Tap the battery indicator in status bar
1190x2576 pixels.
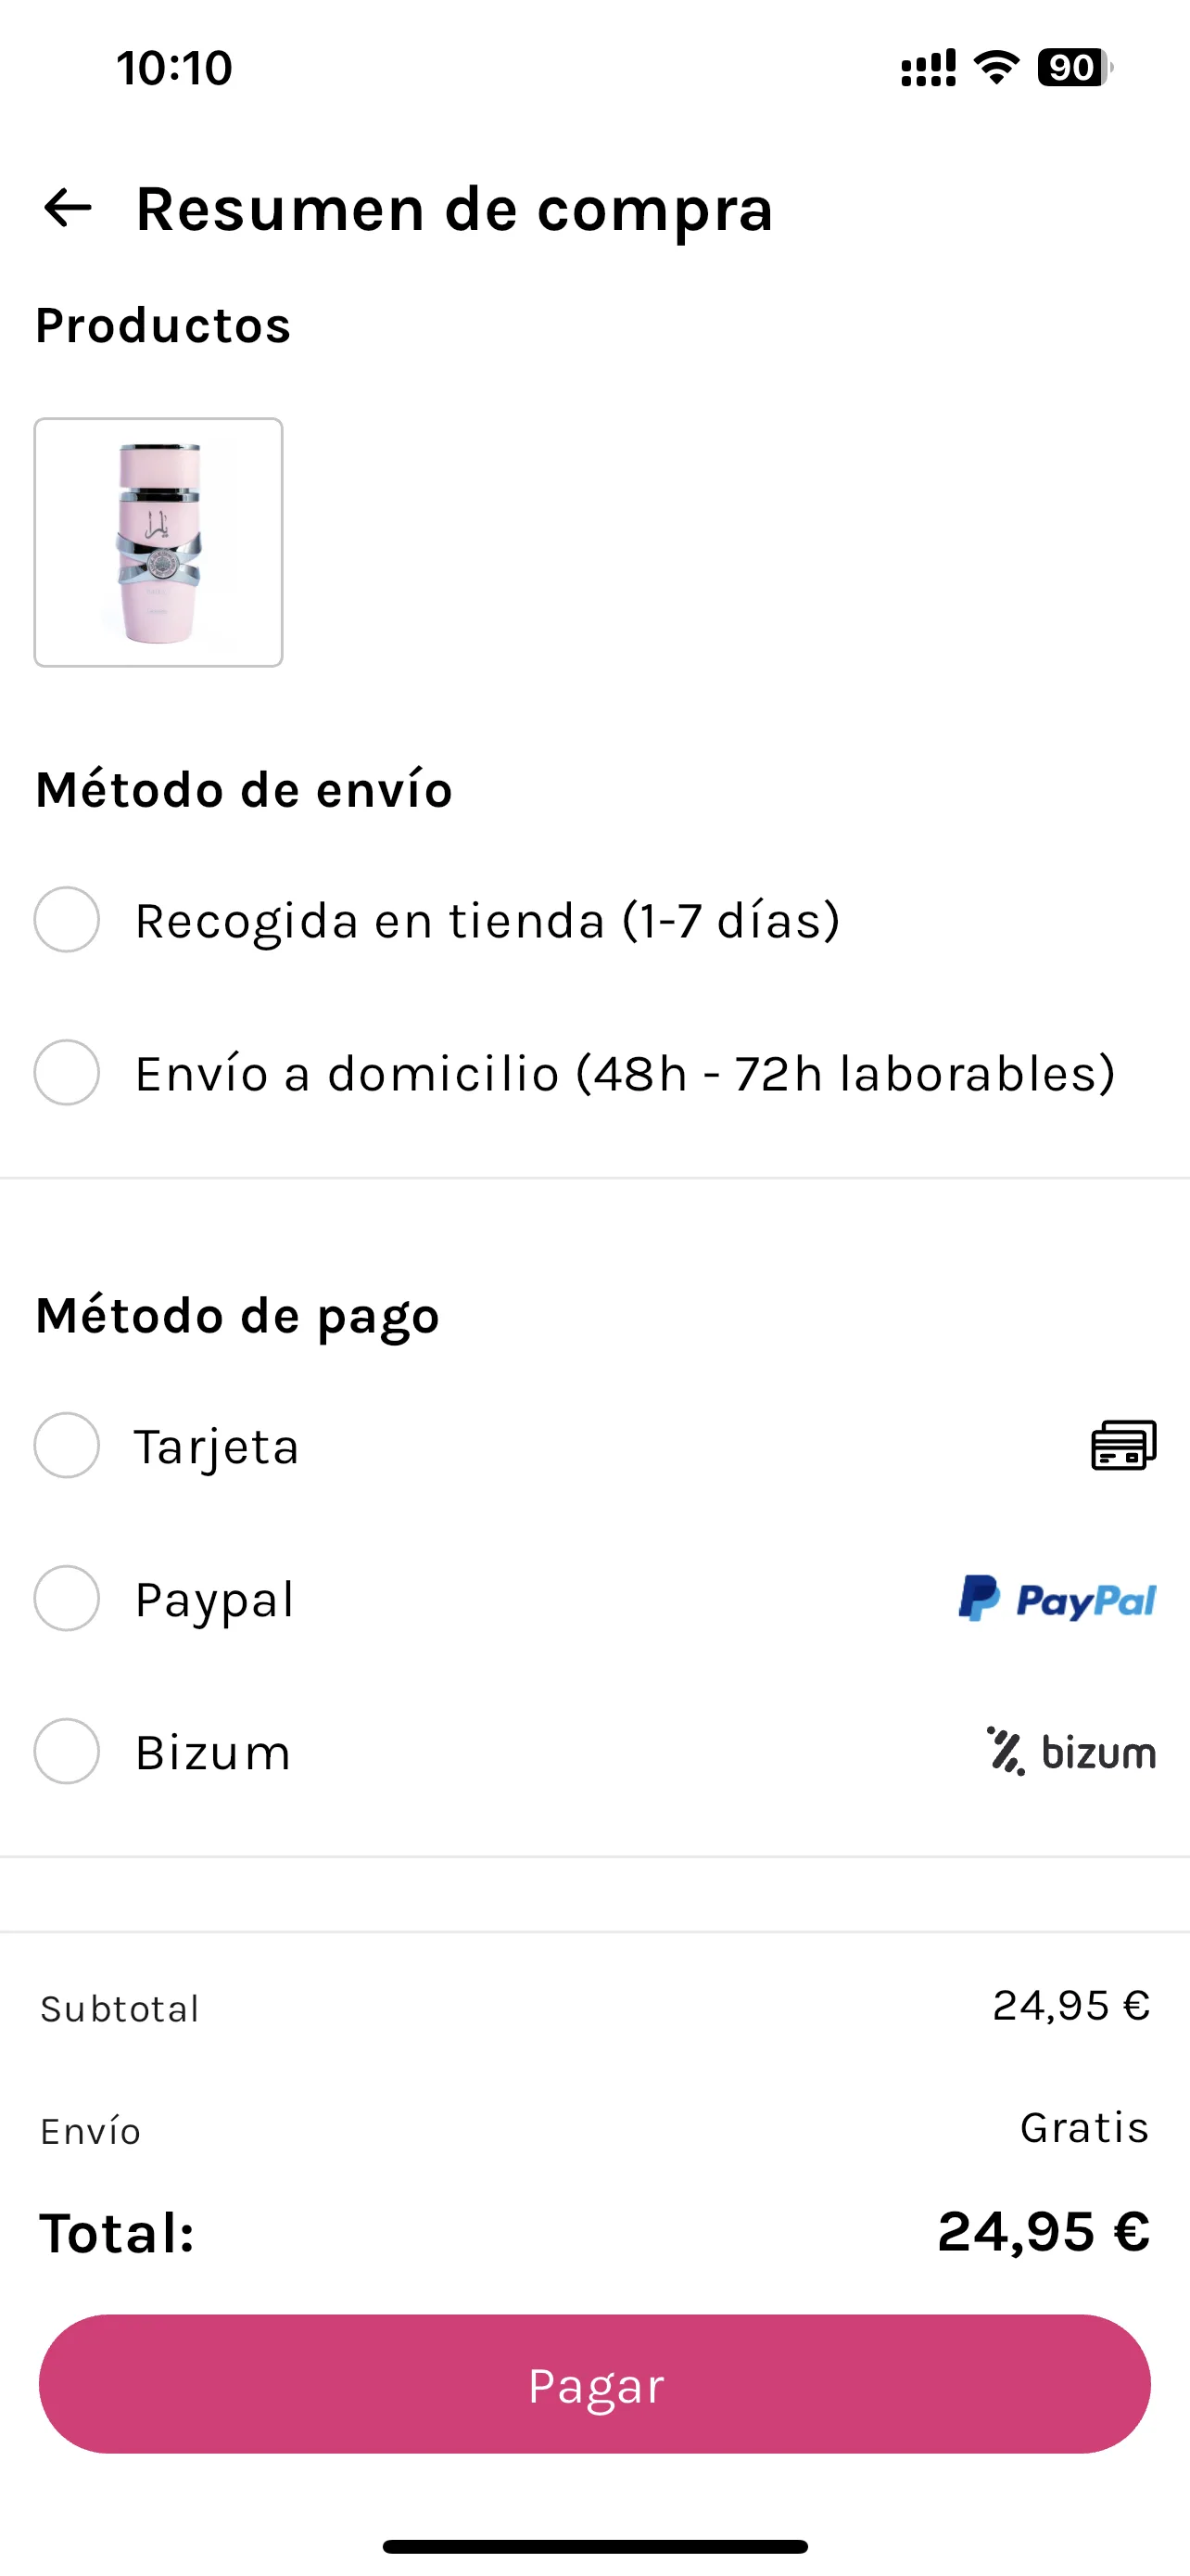pyautogui.click(x=1075, y=68)
